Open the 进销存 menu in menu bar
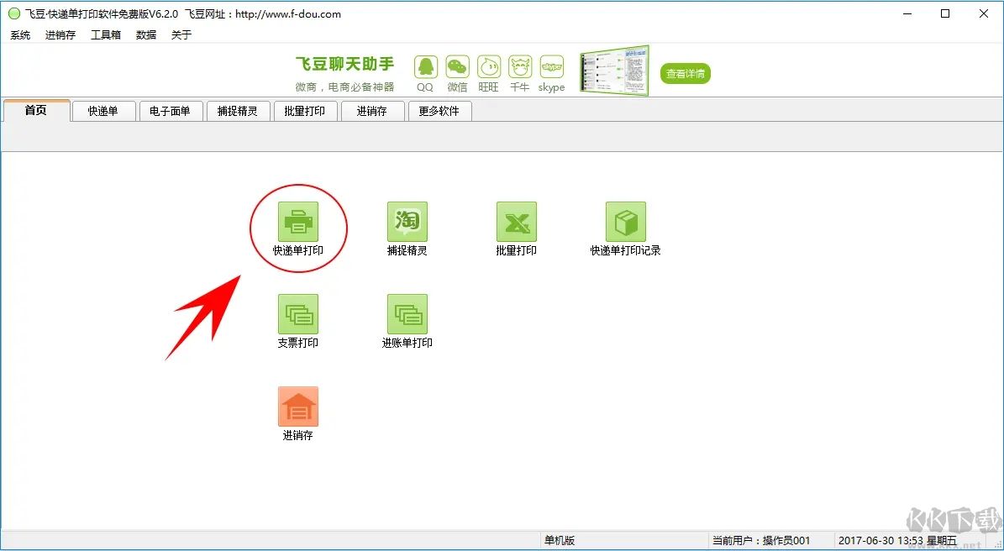 pos(60,35)
